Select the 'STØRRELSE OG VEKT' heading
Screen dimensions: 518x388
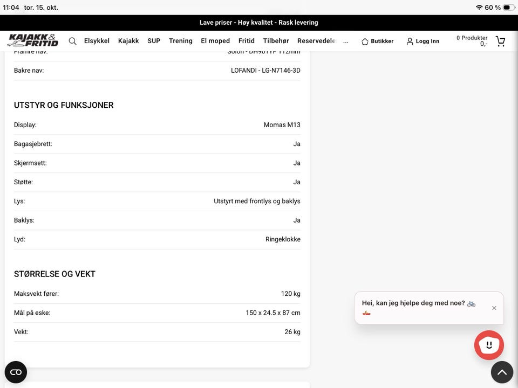(54, 274)
